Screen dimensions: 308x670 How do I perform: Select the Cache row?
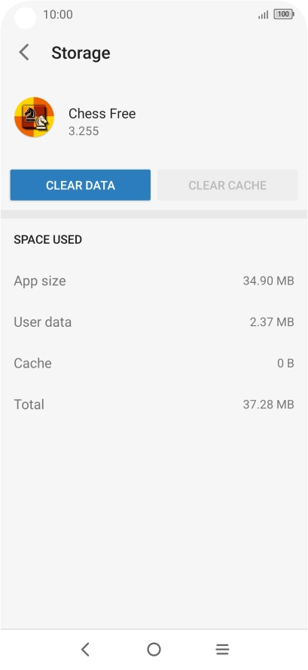(154, 363)
